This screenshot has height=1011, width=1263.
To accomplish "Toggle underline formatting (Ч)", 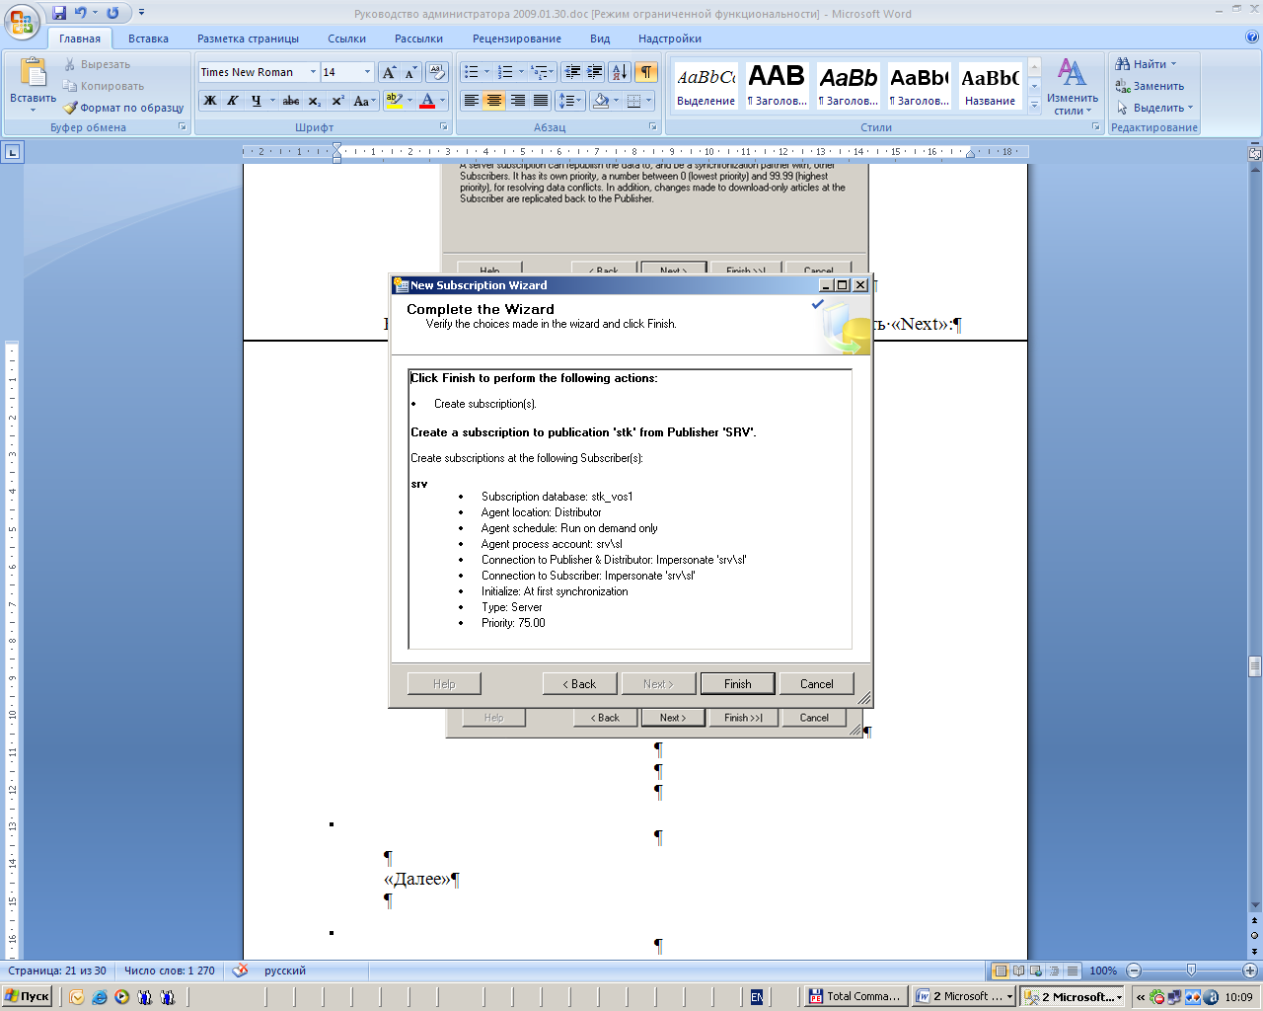I will [257, 101].
